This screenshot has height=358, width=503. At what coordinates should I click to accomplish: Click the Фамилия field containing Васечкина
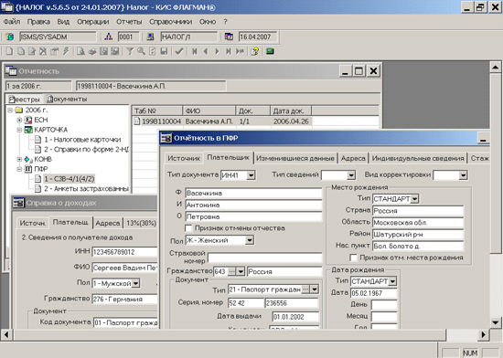253,194
